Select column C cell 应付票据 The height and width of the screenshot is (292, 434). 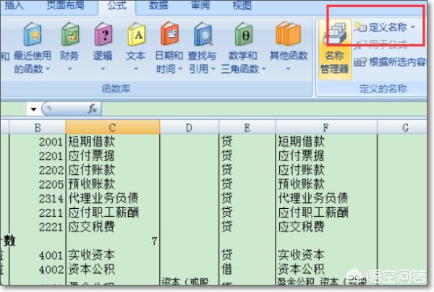(113, 155)
